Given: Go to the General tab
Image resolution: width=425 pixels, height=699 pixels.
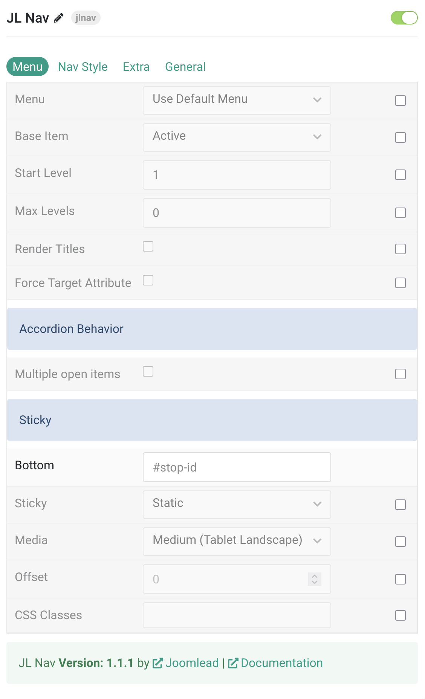Looking at the screenshot, I should click(x=185, y=67).
